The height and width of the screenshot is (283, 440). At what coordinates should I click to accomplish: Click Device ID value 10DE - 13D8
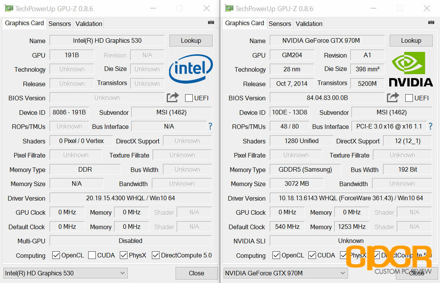290,112
